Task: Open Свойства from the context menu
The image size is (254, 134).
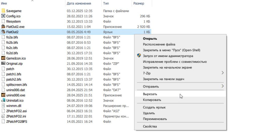Action: [150, 127]
